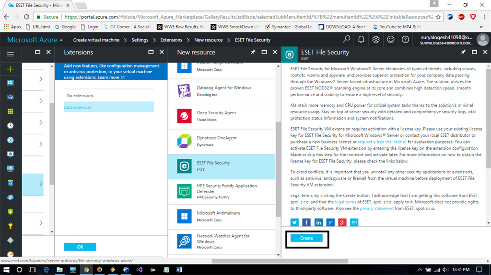The image size is (491, 275).
Task: Open the green shield Security Center icon
Action: pyautogui.click(x=11, y=211)
